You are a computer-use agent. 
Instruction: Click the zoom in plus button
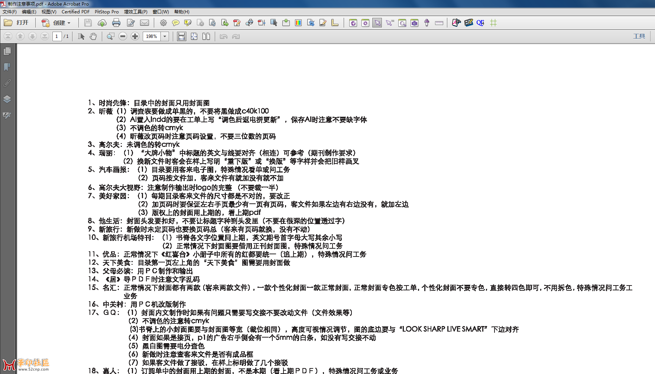pos(135,36)
